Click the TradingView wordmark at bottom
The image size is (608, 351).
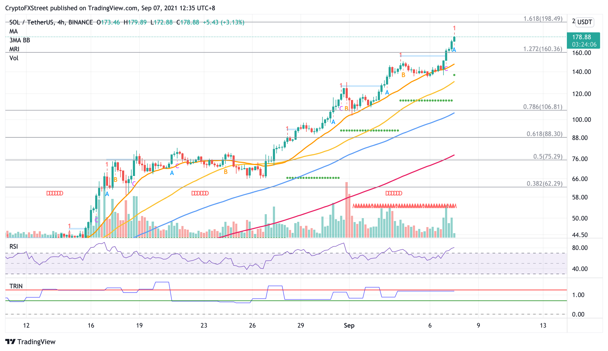click(x=36, y=342)
